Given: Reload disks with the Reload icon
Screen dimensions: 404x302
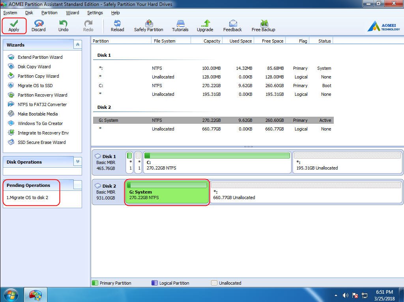Looking at the screenshot, I should [x=117, y=26].
